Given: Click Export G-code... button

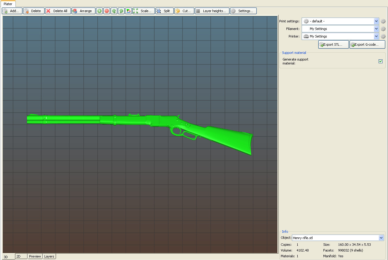Looking at the screenshot, I should point(367,44).
